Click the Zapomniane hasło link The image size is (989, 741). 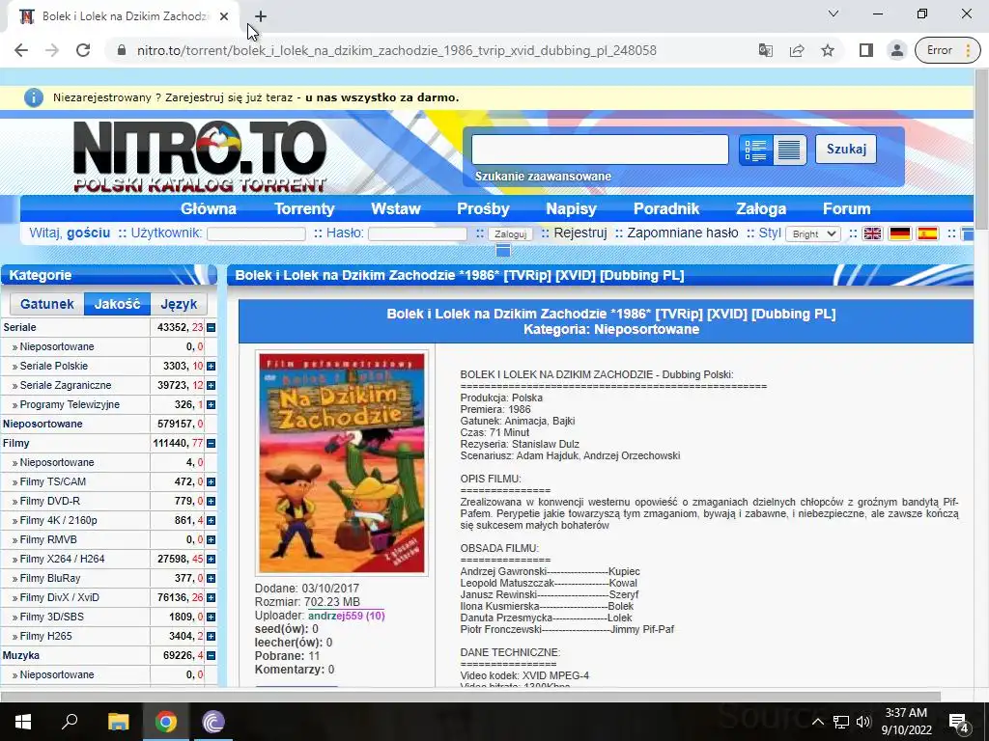(x=683, y=233)
